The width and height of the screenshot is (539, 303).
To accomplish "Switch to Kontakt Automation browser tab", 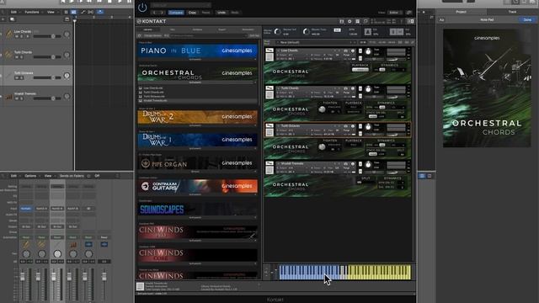I will click(x=248, y=30).
